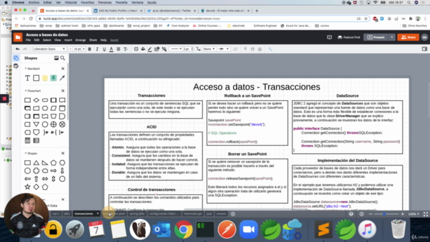Open the text color picker

pyautogui.click(x=111, y=49)
